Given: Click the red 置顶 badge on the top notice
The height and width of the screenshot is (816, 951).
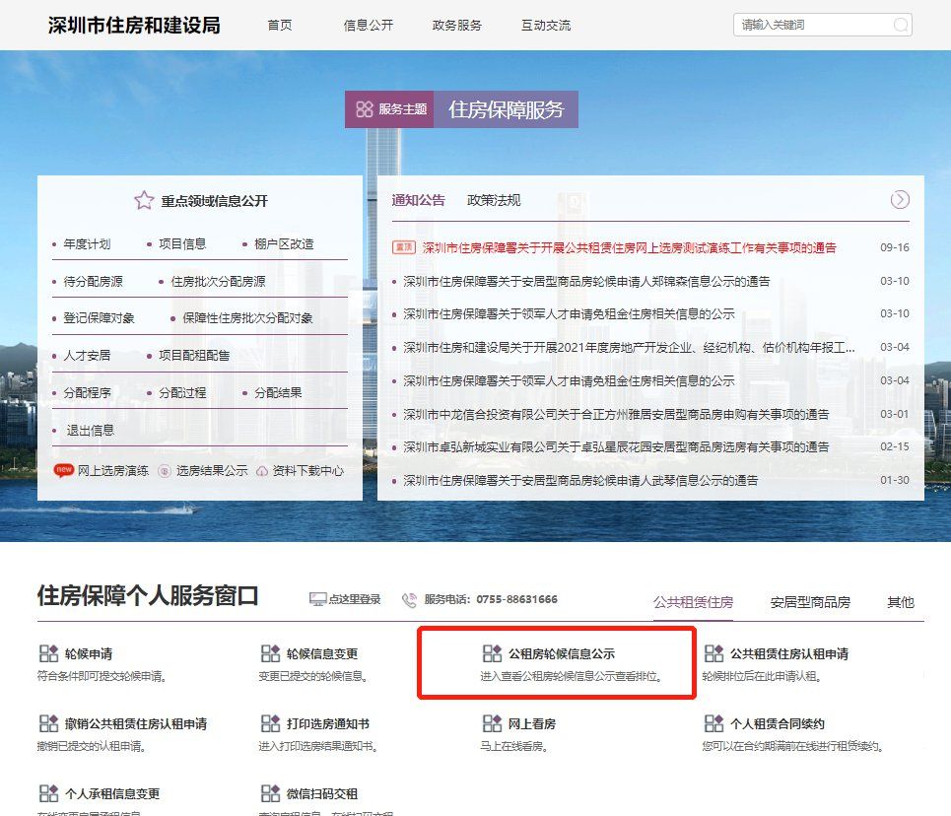Looking at the screenshot, I should (x=404, y=247).
